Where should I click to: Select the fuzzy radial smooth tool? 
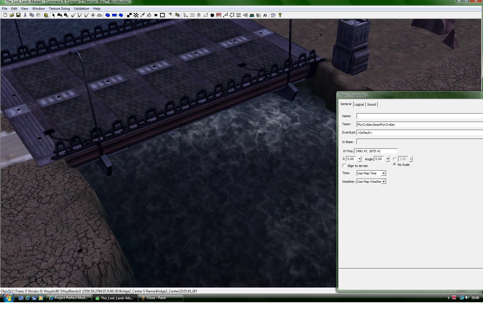point(93,15)
